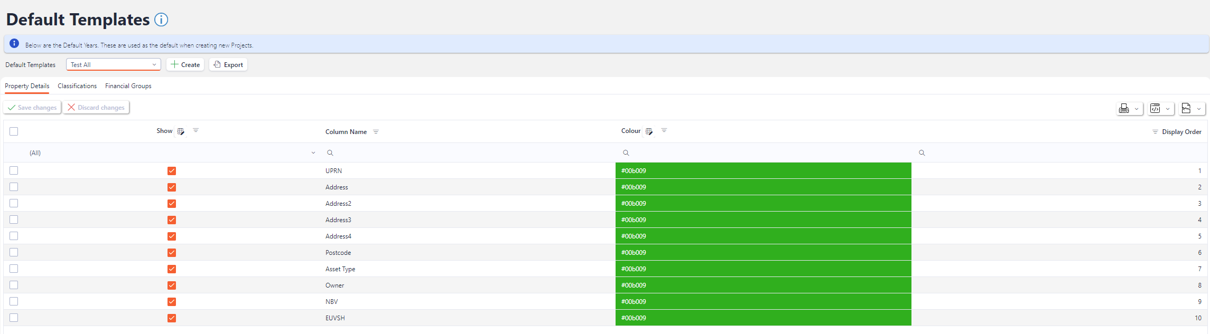Viewport: 1210px width, 334px height.
Task: Open the filter icon on Column Name header
Action: tap(376, 132)
